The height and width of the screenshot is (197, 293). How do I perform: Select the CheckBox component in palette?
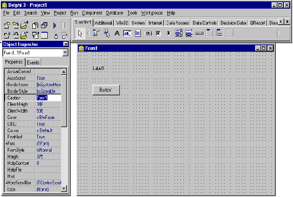coord(158,33)
